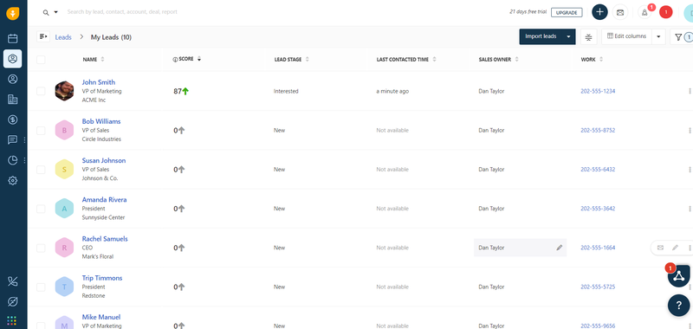Open the app switcher grid icon

pos(12,320)
